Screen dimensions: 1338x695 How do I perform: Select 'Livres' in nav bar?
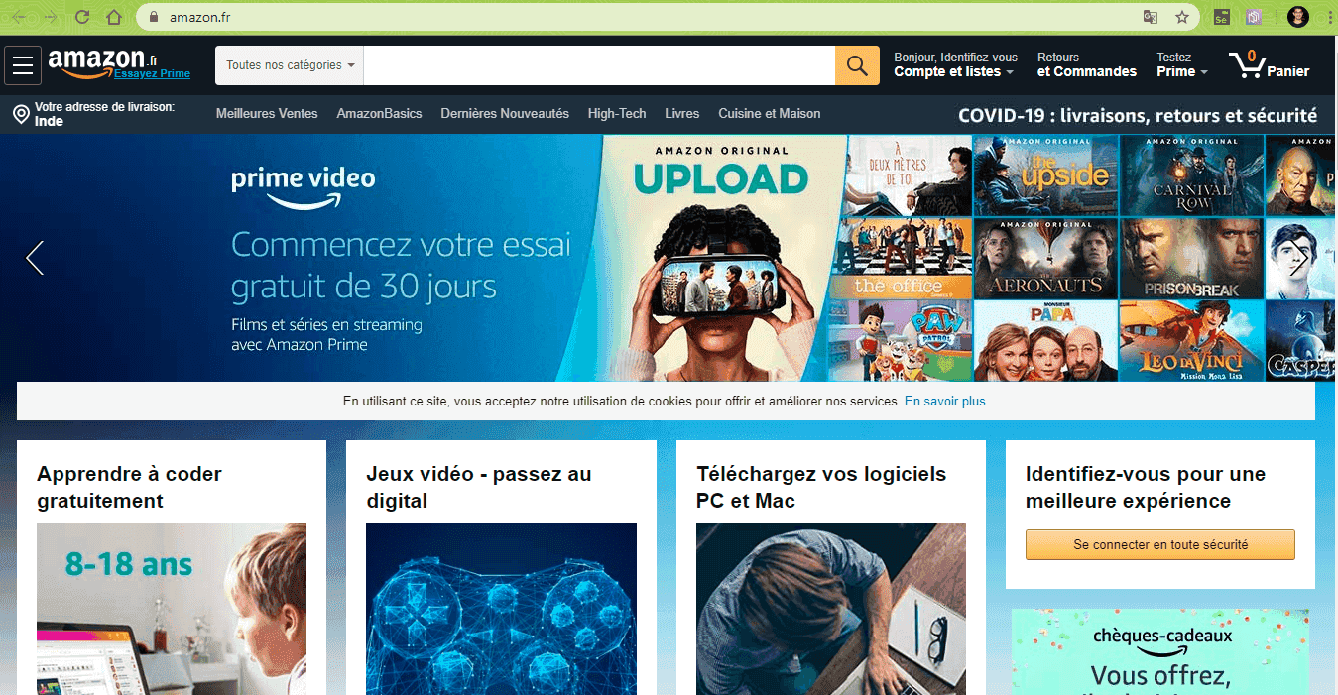tap(682, 114)
